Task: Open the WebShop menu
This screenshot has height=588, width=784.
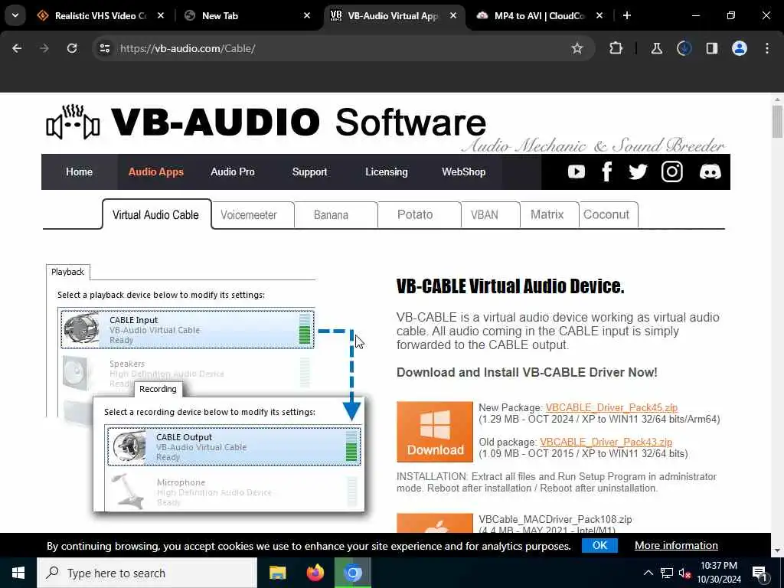Action: click(463, 172)
